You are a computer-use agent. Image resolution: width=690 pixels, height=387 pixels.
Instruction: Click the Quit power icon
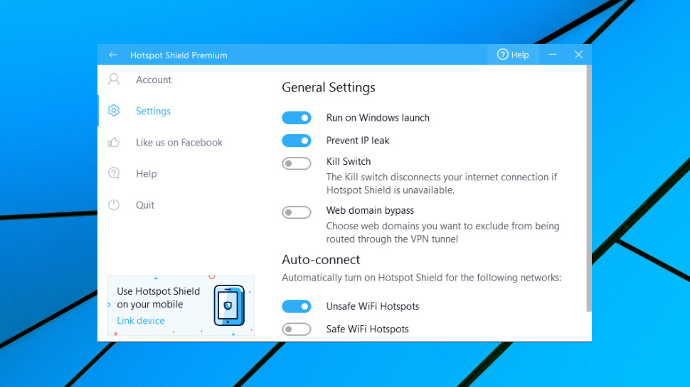[x=114, y=205]
